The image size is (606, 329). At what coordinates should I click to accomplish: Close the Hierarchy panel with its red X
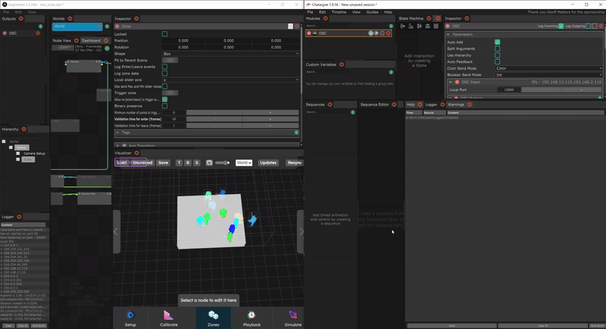click(25, 129)
